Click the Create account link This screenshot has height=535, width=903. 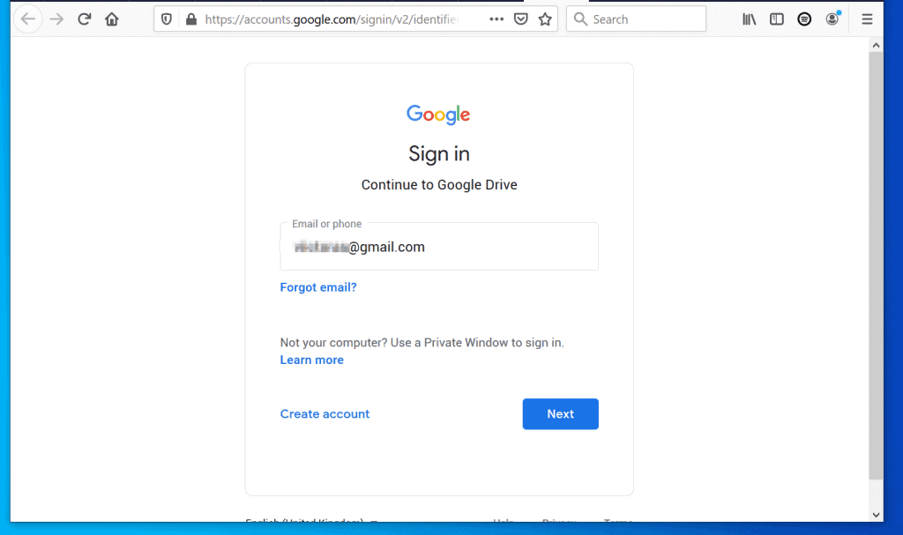click(325, 414)
